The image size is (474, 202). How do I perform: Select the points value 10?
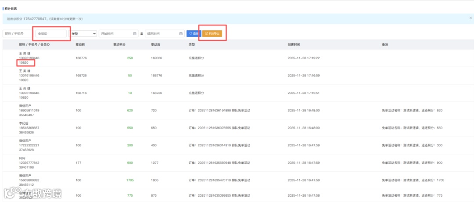tap(130, 93)
